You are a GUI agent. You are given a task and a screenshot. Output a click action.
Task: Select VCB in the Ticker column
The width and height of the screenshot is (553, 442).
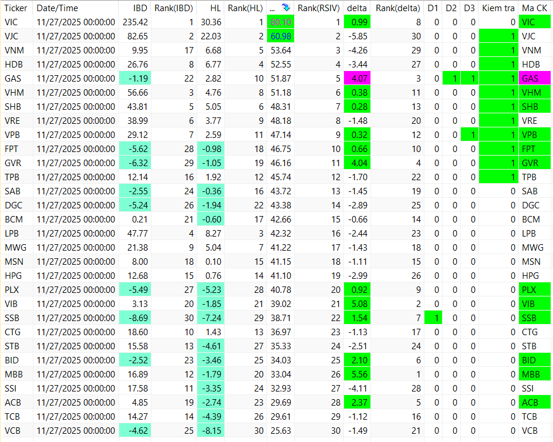tap(13, 431)
